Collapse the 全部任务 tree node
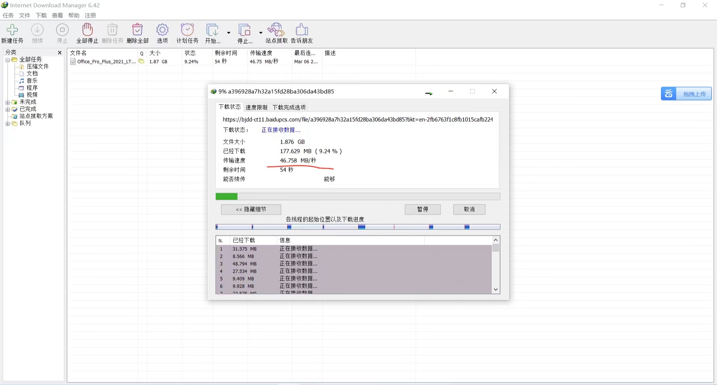 (x=7, y=60)
